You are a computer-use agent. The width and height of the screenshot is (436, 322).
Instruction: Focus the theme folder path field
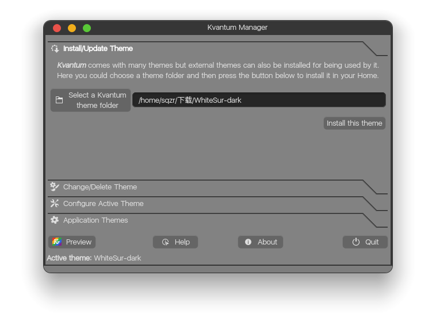(259, 100)
